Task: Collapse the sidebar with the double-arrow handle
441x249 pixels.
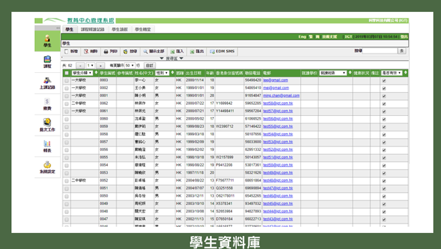Action: pyautogui.click(x=58, y=28)
